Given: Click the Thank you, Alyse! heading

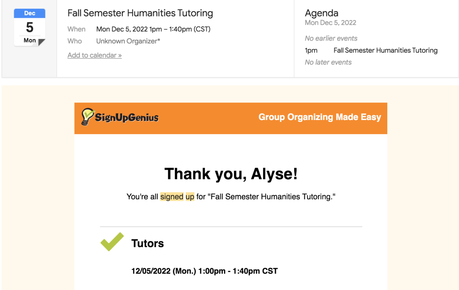Looking at the screenshot, I should pyautogui.click(x=231, y=174).
